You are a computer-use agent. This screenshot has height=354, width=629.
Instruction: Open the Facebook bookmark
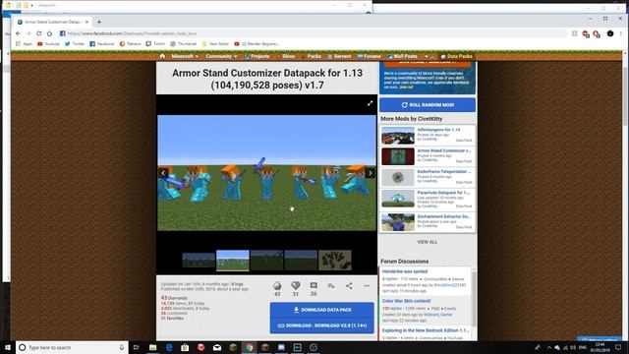102,43
